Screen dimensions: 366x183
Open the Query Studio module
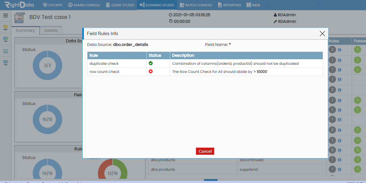click(120, 5)
